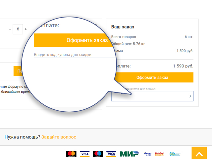Submit coupon using the arrow chevron
The width and height of the screenshot is (212, 159).
click(190, 96)
